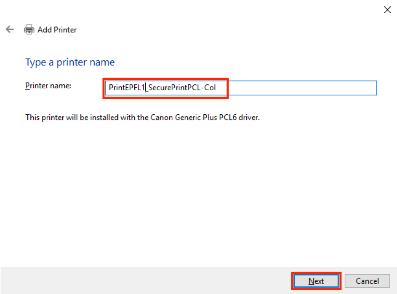Cancel the printer installation
Viewport: 397px width, 294px height.
tap(367, 281)
